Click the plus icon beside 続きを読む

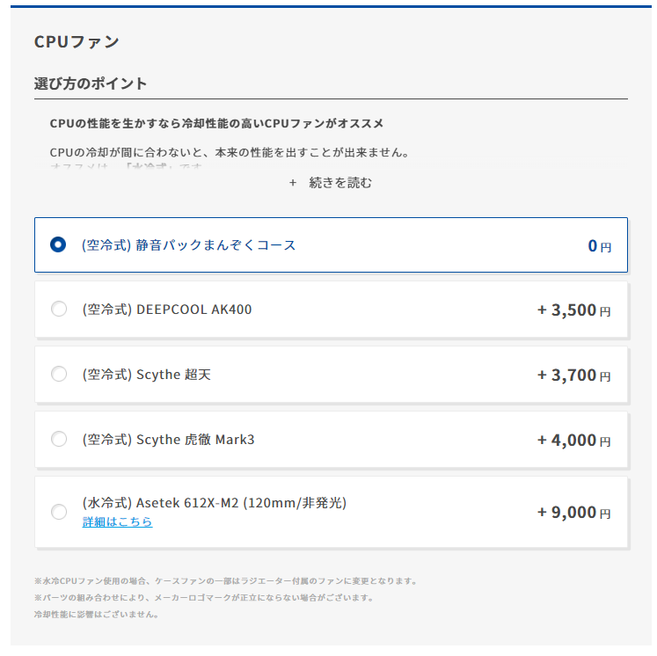click(293, 183)
